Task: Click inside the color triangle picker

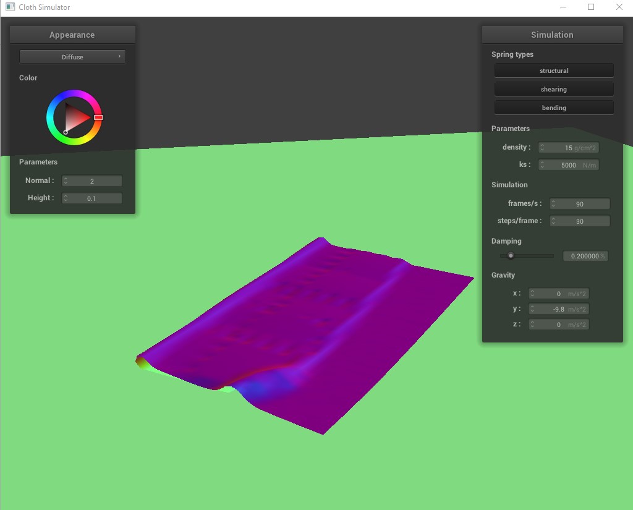Action: [x=75, y=117]
